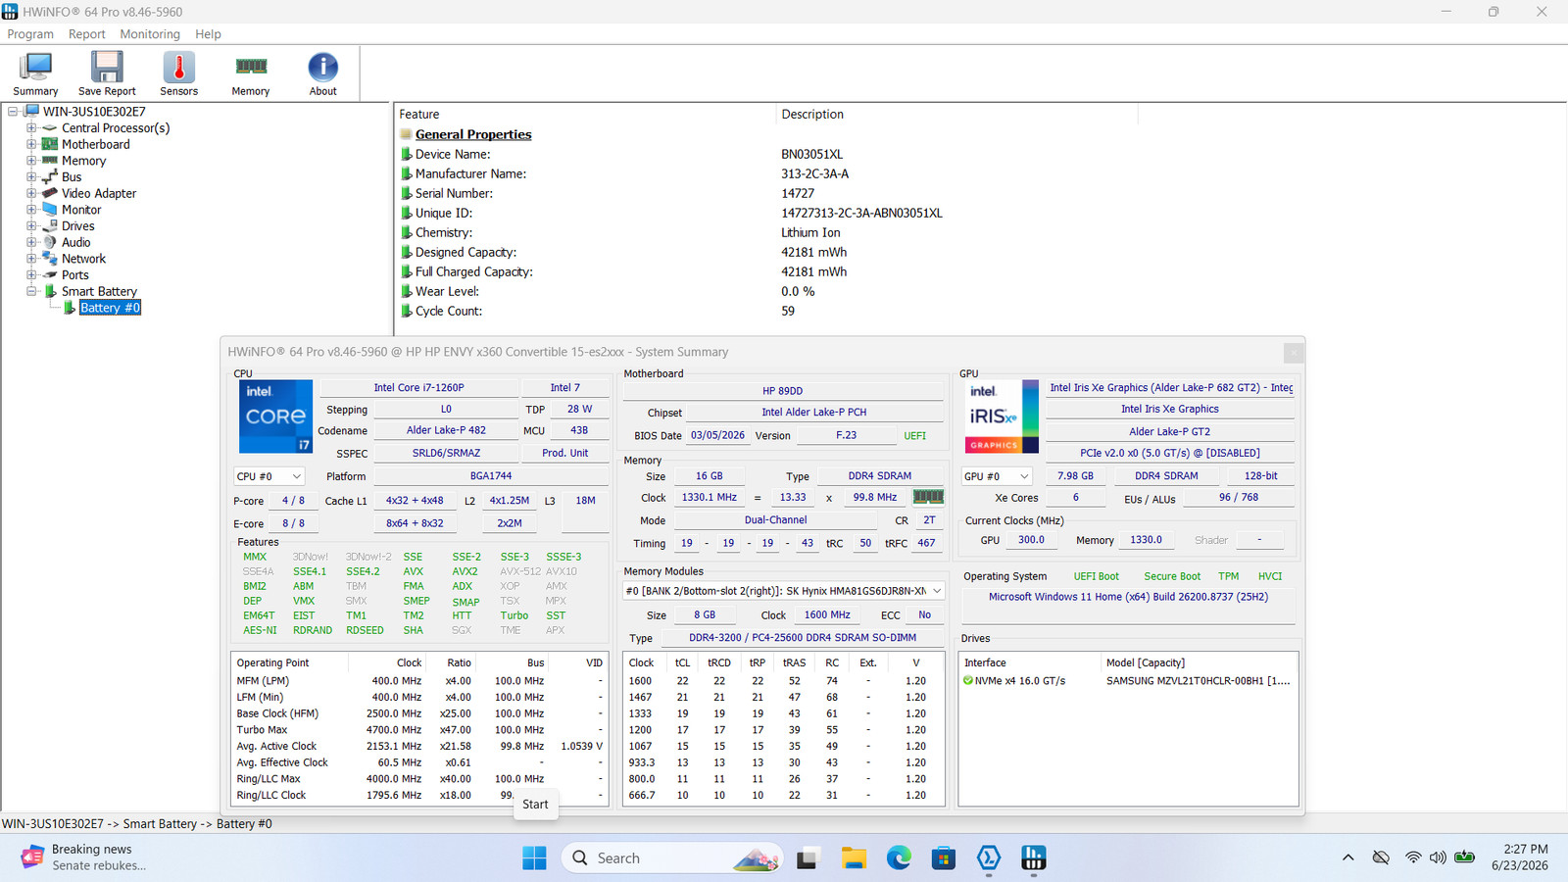Select the Cycle Count row
This screenshot has height=882, width=1568.
coord(764,311)
